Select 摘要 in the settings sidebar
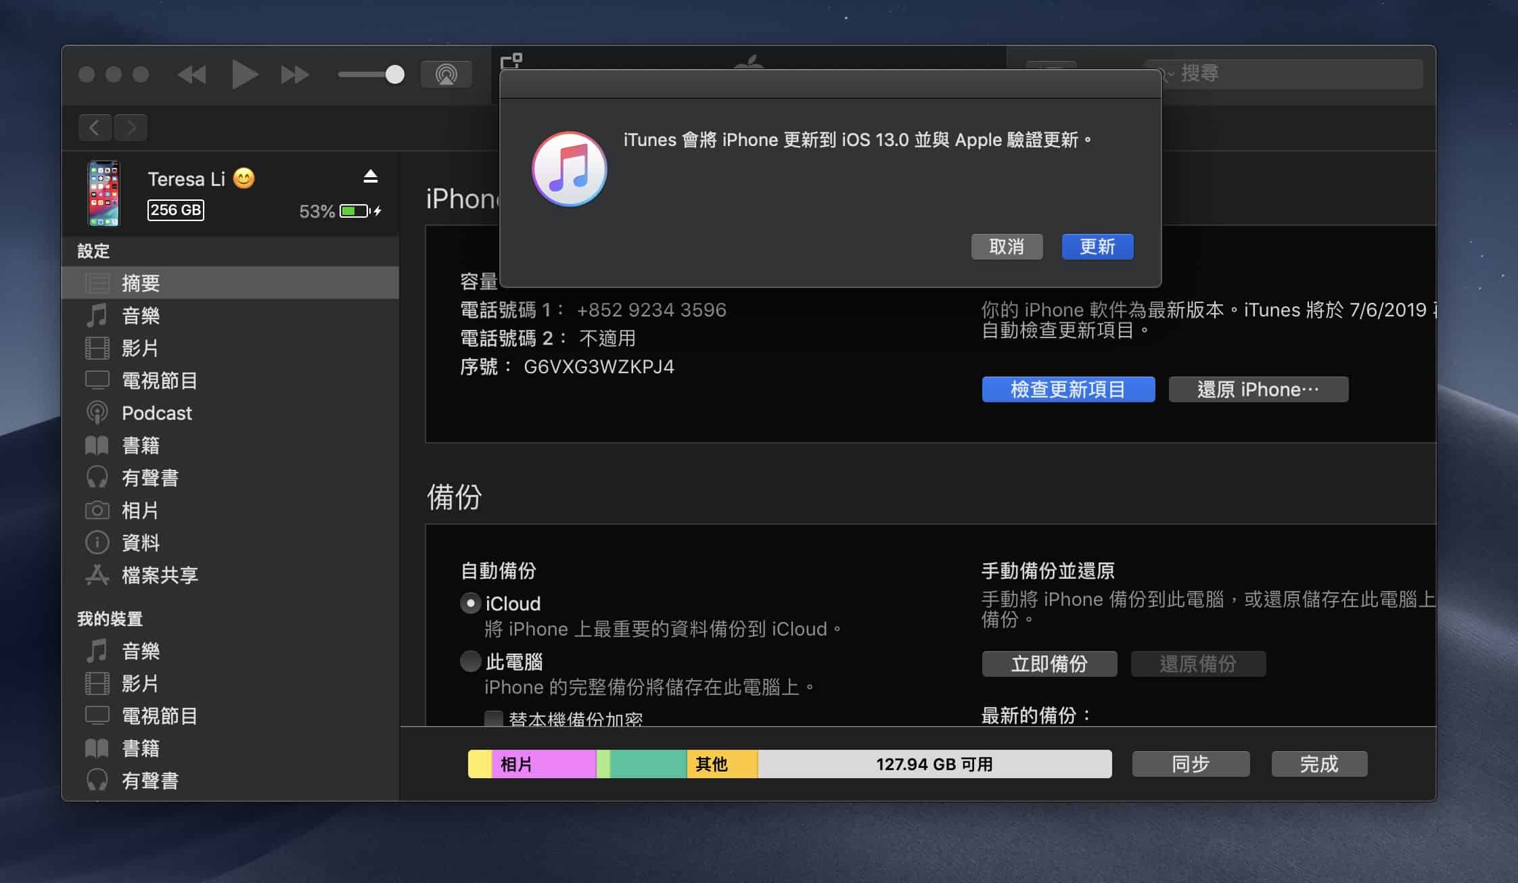 pos(230,283)
